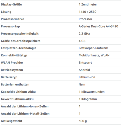Click the Anzahl der Lithium-Ionen-Zellen label
The height and width of the screenshot is (125, 121).
click(x=24, y=106)
